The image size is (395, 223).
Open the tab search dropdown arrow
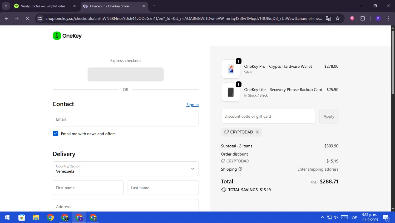click(x=6, y=6)
